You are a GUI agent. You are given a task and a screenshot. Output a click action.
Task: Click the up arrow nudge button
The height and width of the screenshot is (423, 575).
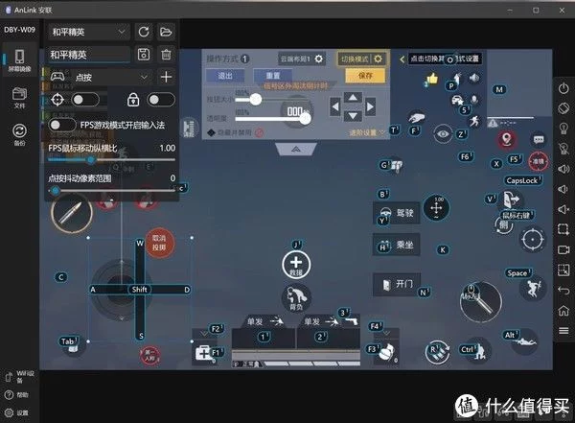coord(353,98)
